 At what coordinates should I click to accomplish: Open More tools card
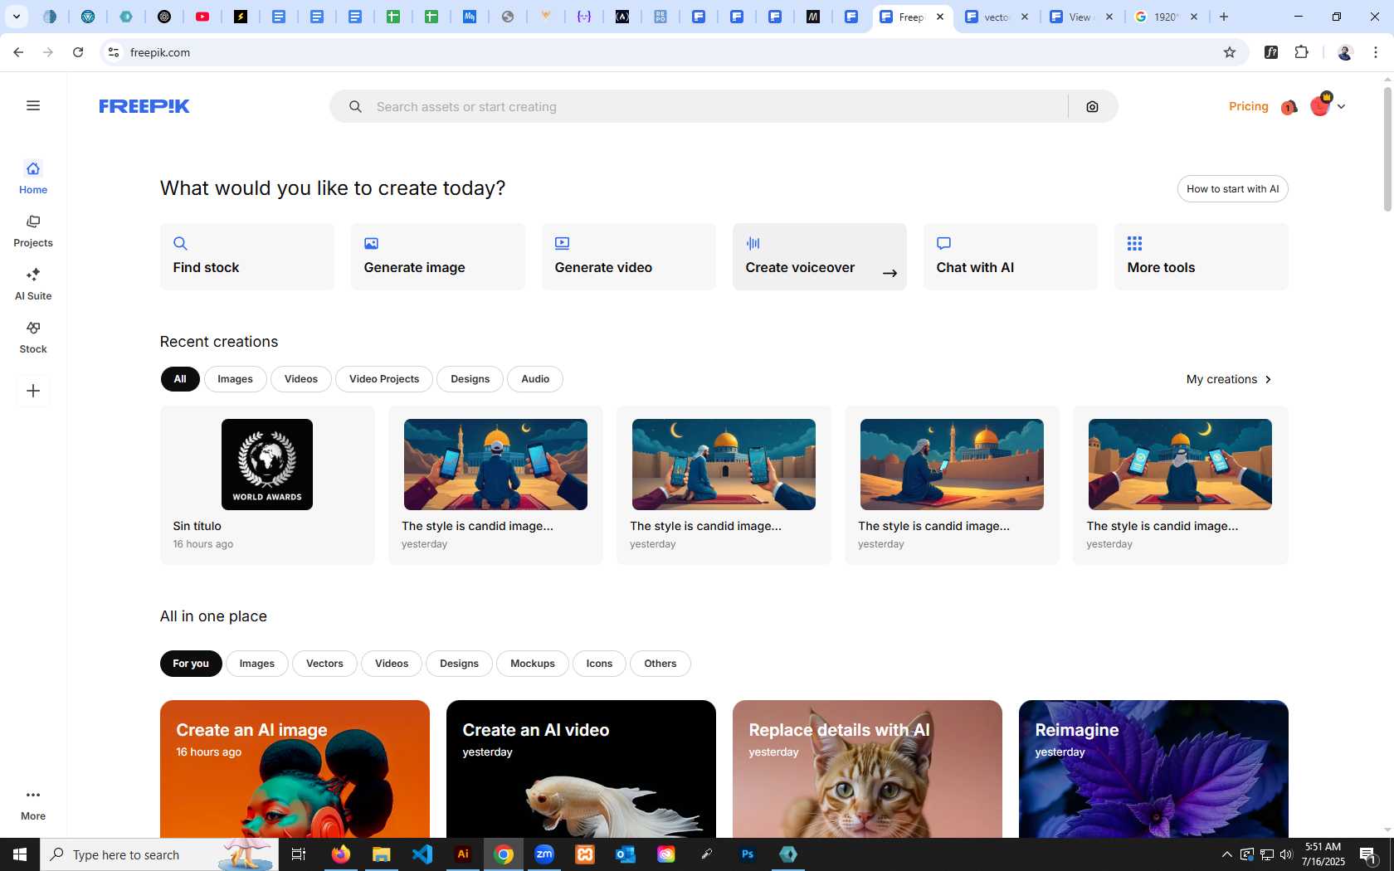(1201, 256)
